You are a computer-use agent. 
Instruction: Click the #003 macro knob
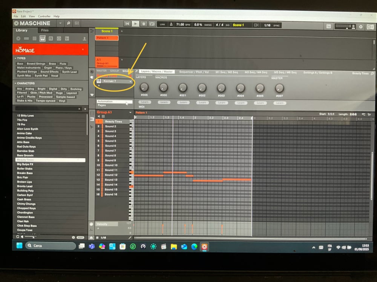click(x=221, y=88)
